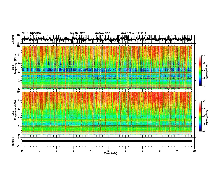Click the -7 label below lower colorbar
The height and width of the screenshot is (169, 219).
pyautogui.click(x=204, y=131)
